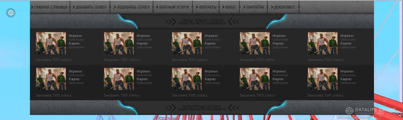
Task: Open Партнёры navigation item
Action: tap(254, 7)
